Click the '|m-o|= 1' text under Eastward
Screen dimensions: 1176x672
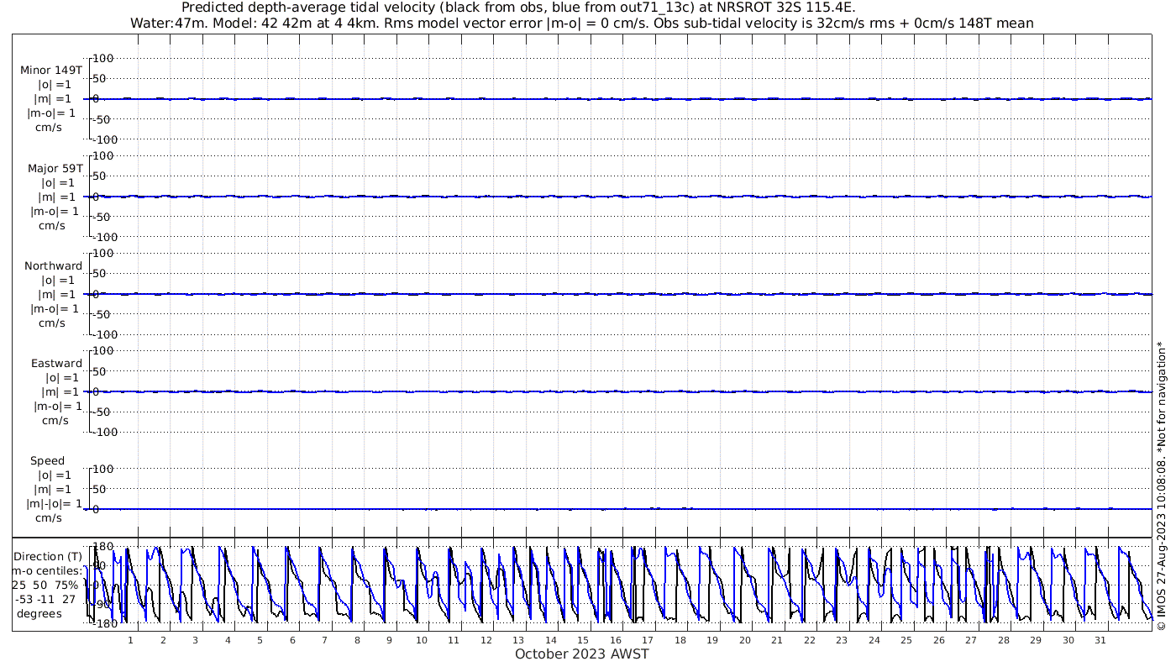(58, 406)
